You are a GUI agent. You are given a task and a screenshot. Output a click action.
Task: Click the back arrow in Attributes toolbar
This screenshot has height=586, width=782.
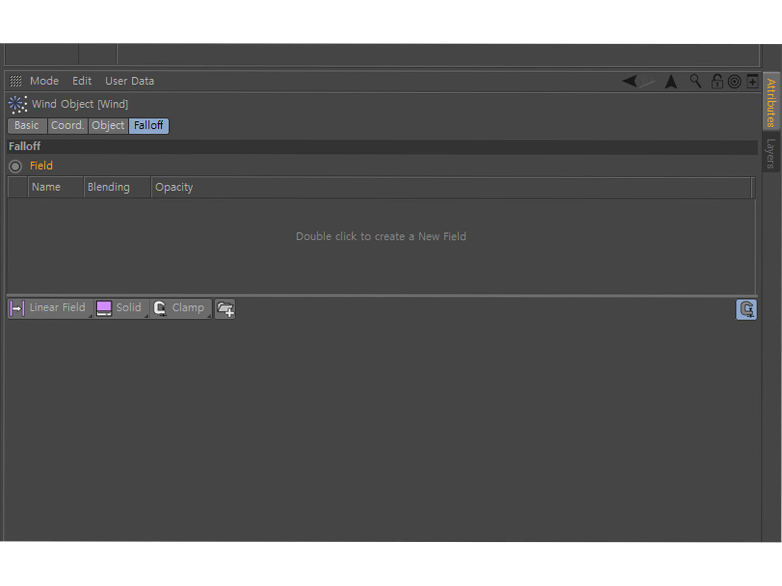pyautogui.click(x=629, y=81)
